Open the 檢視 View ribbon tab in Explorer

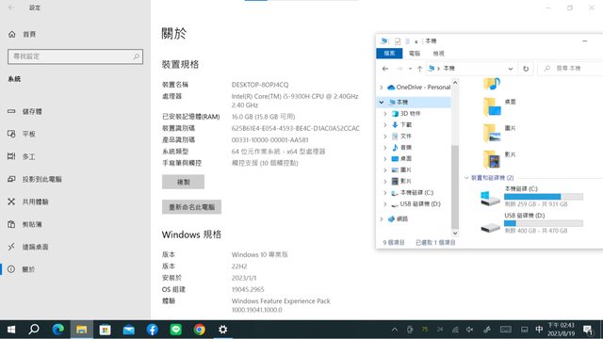point(438,54)
